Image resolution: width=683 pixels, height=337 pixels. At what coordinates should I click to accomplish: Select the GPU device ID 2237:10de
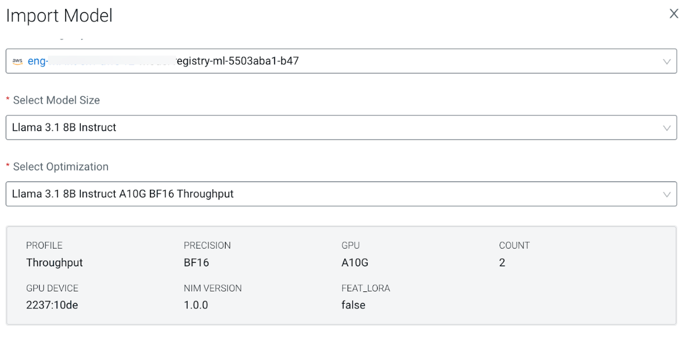click(52, 305)
